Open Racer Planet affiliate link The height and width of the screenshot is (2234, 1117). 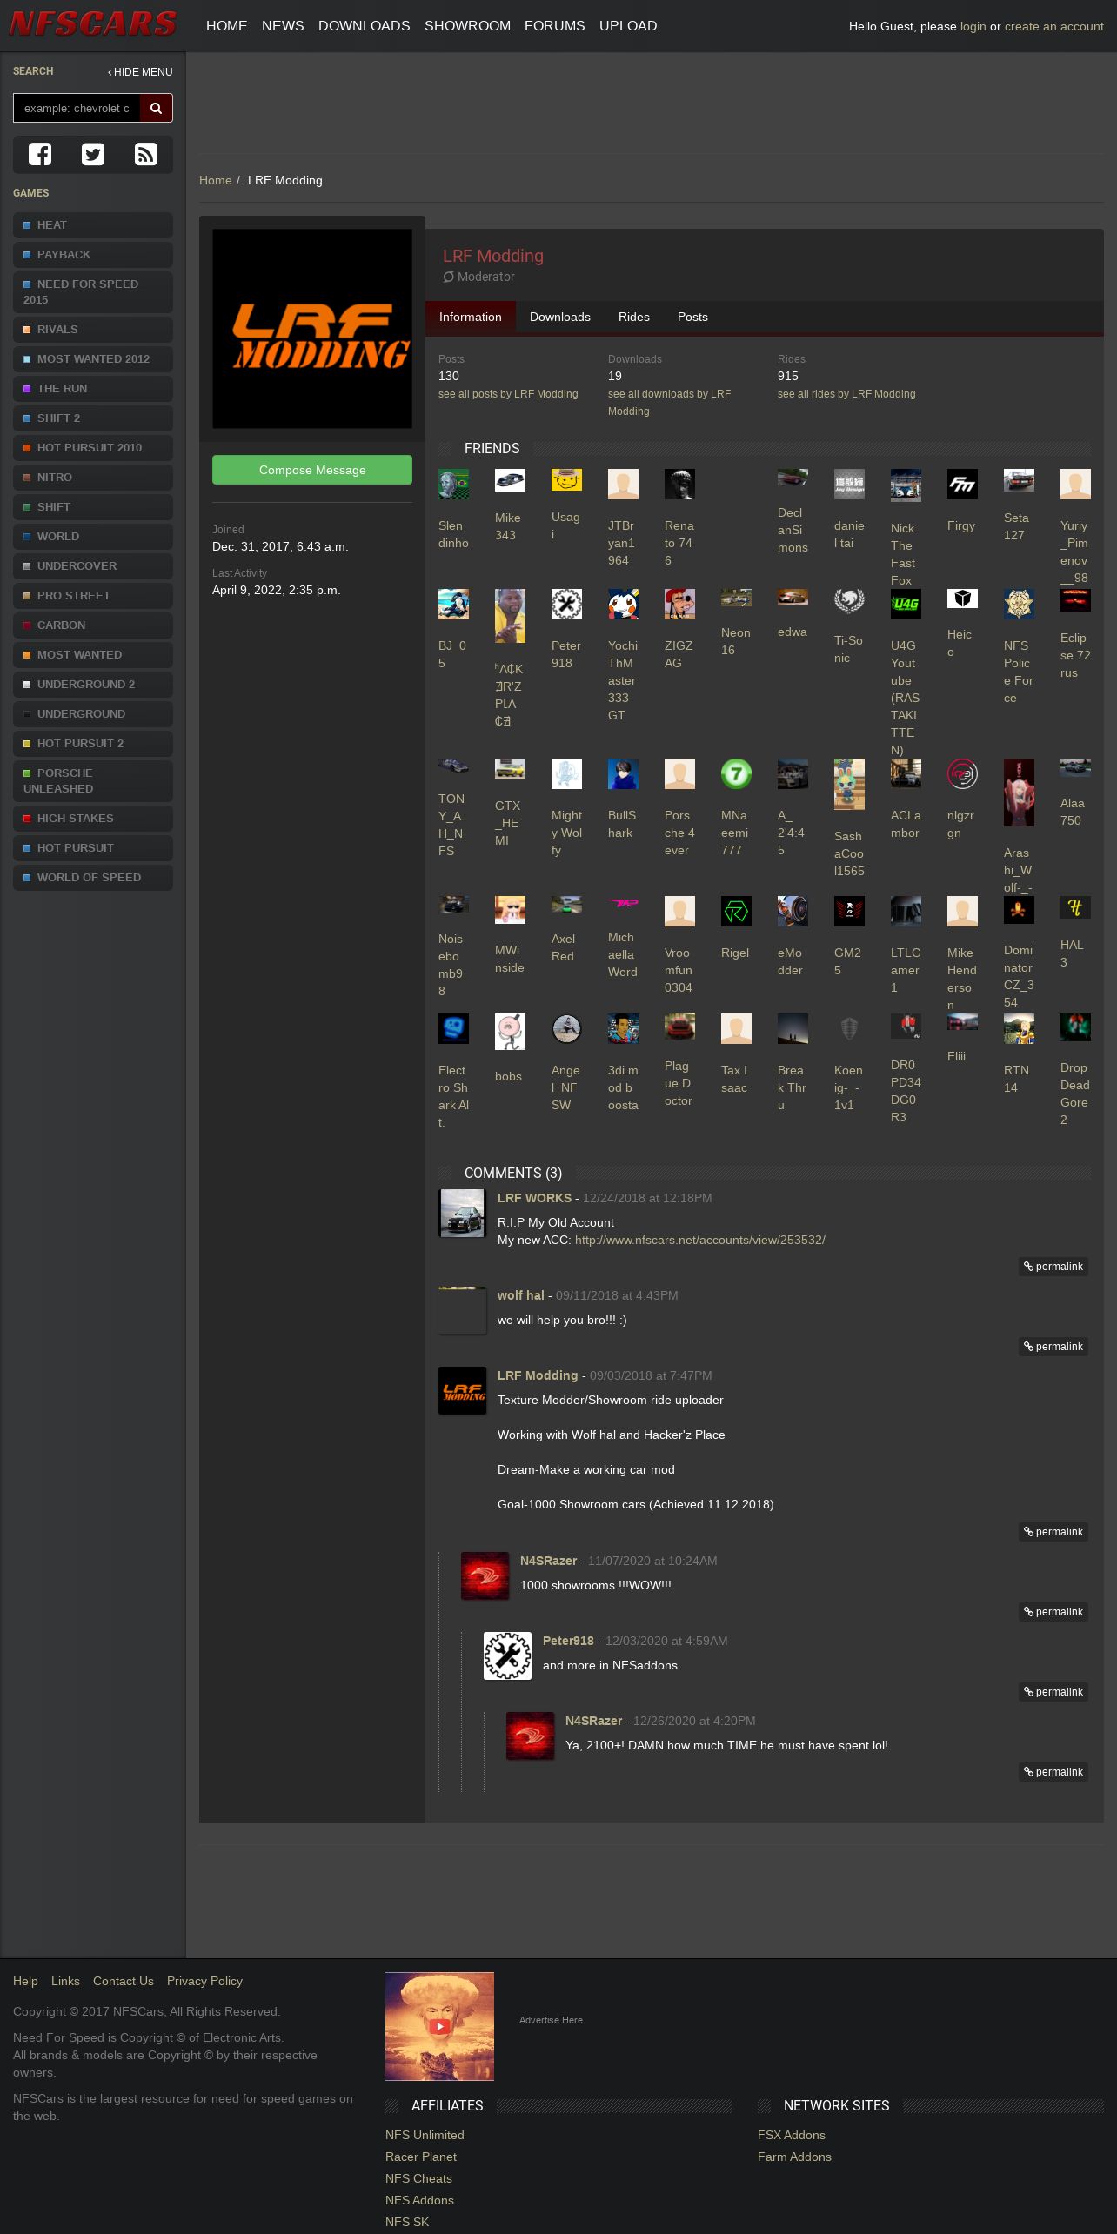tap(421, 2157)
